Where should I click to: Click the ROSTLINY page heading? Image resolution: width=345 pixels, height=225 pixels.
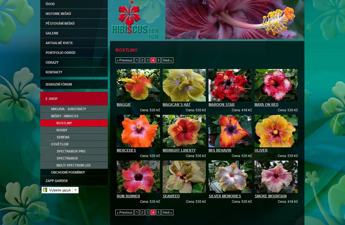pyautogui.click(x=126, y=50)
